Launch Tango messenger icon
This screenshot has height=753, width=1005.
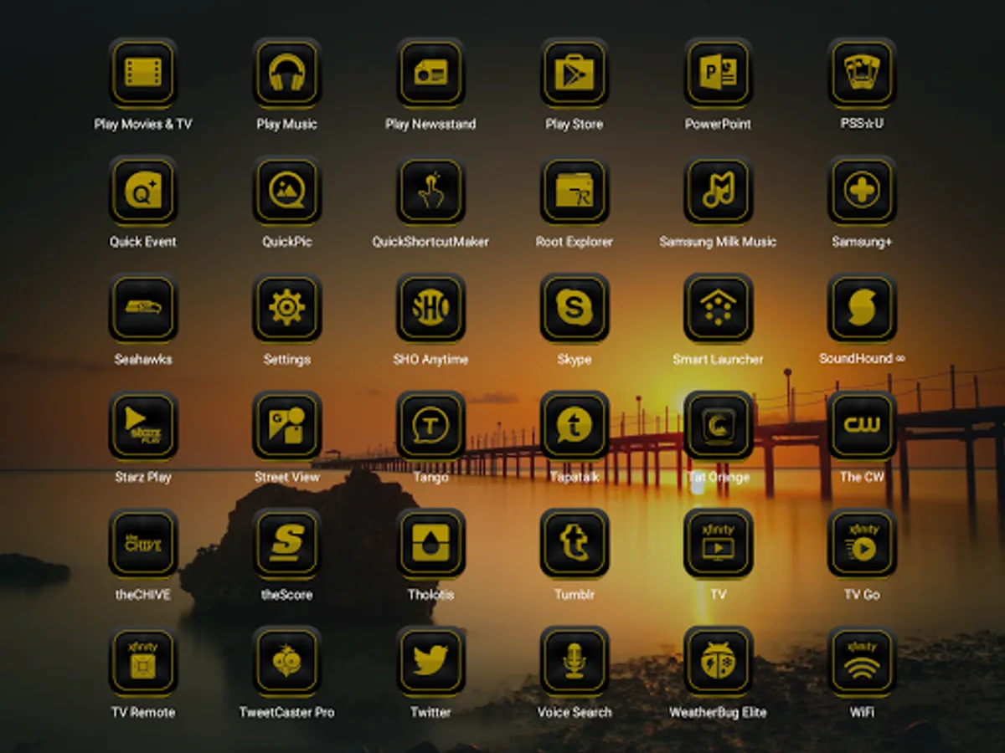(430, 427)
